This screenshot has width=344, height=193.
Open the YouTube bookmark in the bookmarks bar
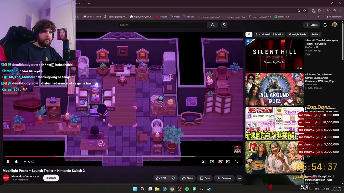162,17
